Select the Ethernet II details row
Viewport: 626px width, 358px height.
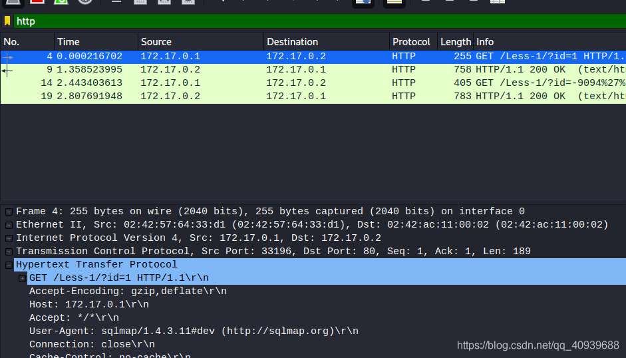(312, 224)
